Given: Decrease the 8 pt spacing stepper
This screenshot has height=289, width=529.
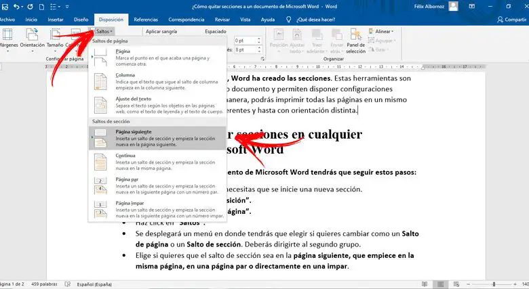Looking at the screenshot, I should click(x=259, y=51).
